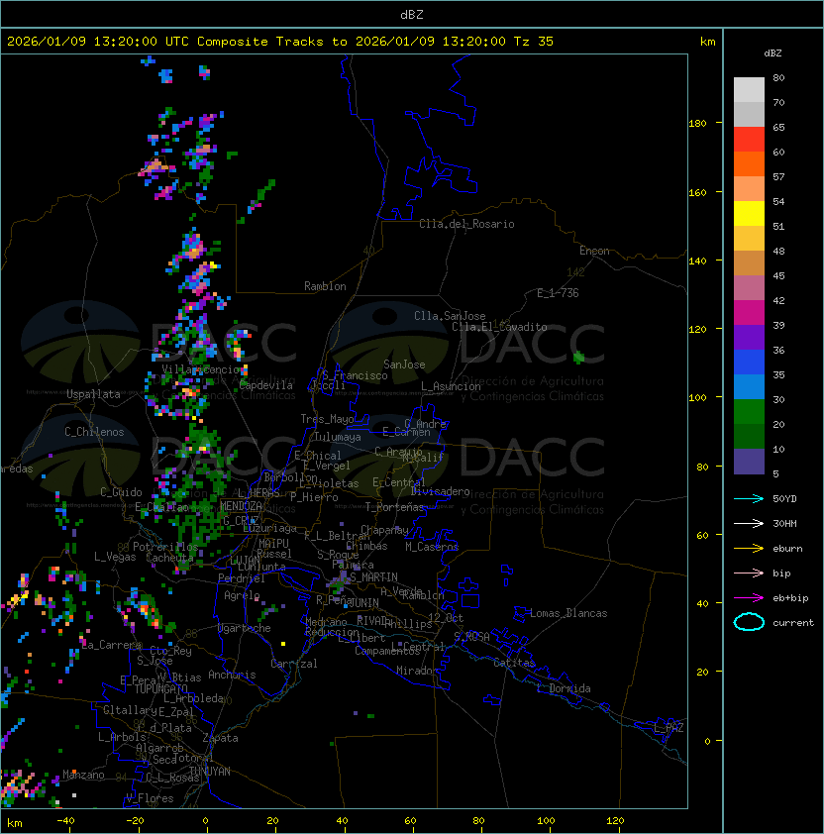Viewport: 824px width, 834px height.
Task: Click the '-40' km tick on bottom axis
Action: pyautogui.click(x=65, y=821)
